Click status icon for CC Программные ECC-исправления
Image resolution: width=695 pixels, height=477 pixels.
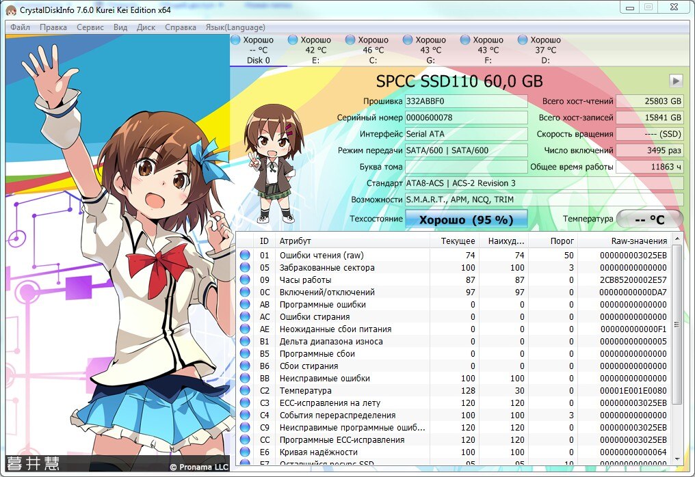click(245, 440)
